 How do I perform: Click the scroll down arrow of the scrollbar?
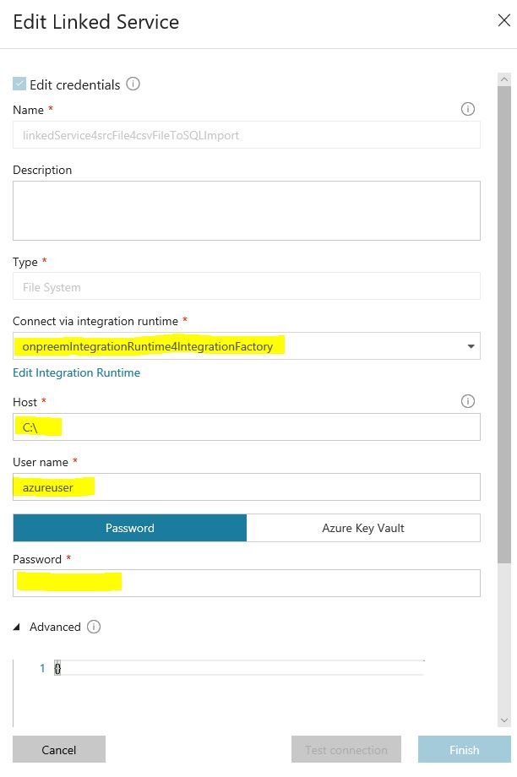(x=504, y=720)
